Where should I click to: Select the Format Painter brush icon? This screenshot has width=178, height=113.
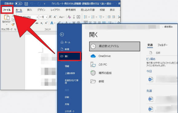pos(13,24)
